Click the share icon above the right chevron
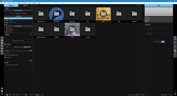 click(x=175, y=91)
